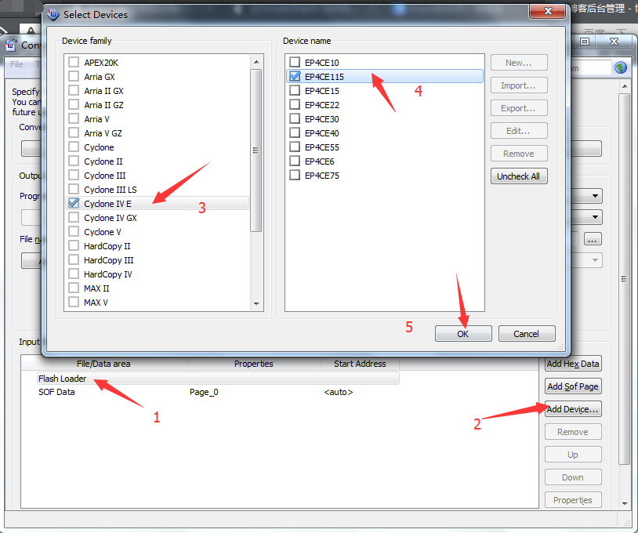Click the file name browse (...) button
Screen dimensions: 638x533
tap(593, 239)
